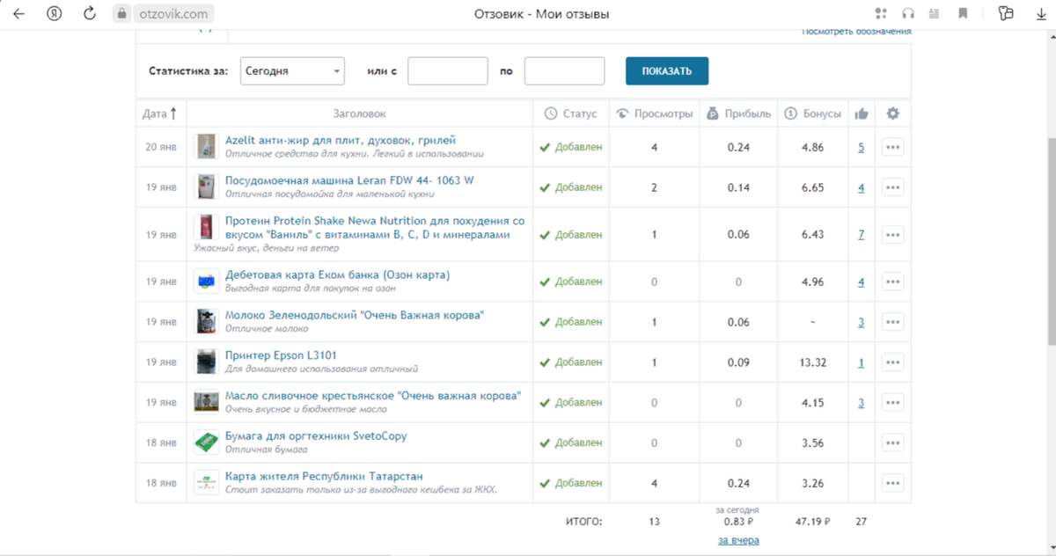Viewport: 1056px width, 556px height.
Task: Open the table settings gear icon
Action: (x=892, y=113)
